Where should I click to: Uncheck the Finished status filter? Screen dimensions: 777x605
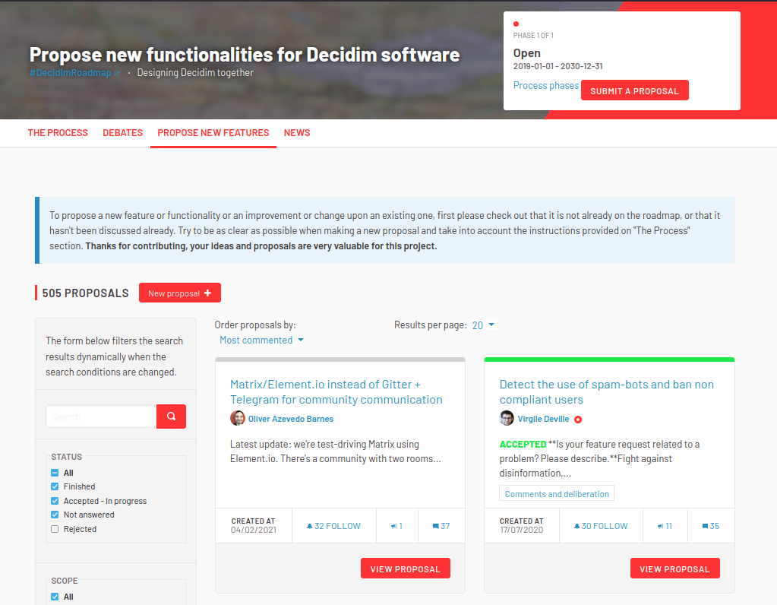pos(55,486)
